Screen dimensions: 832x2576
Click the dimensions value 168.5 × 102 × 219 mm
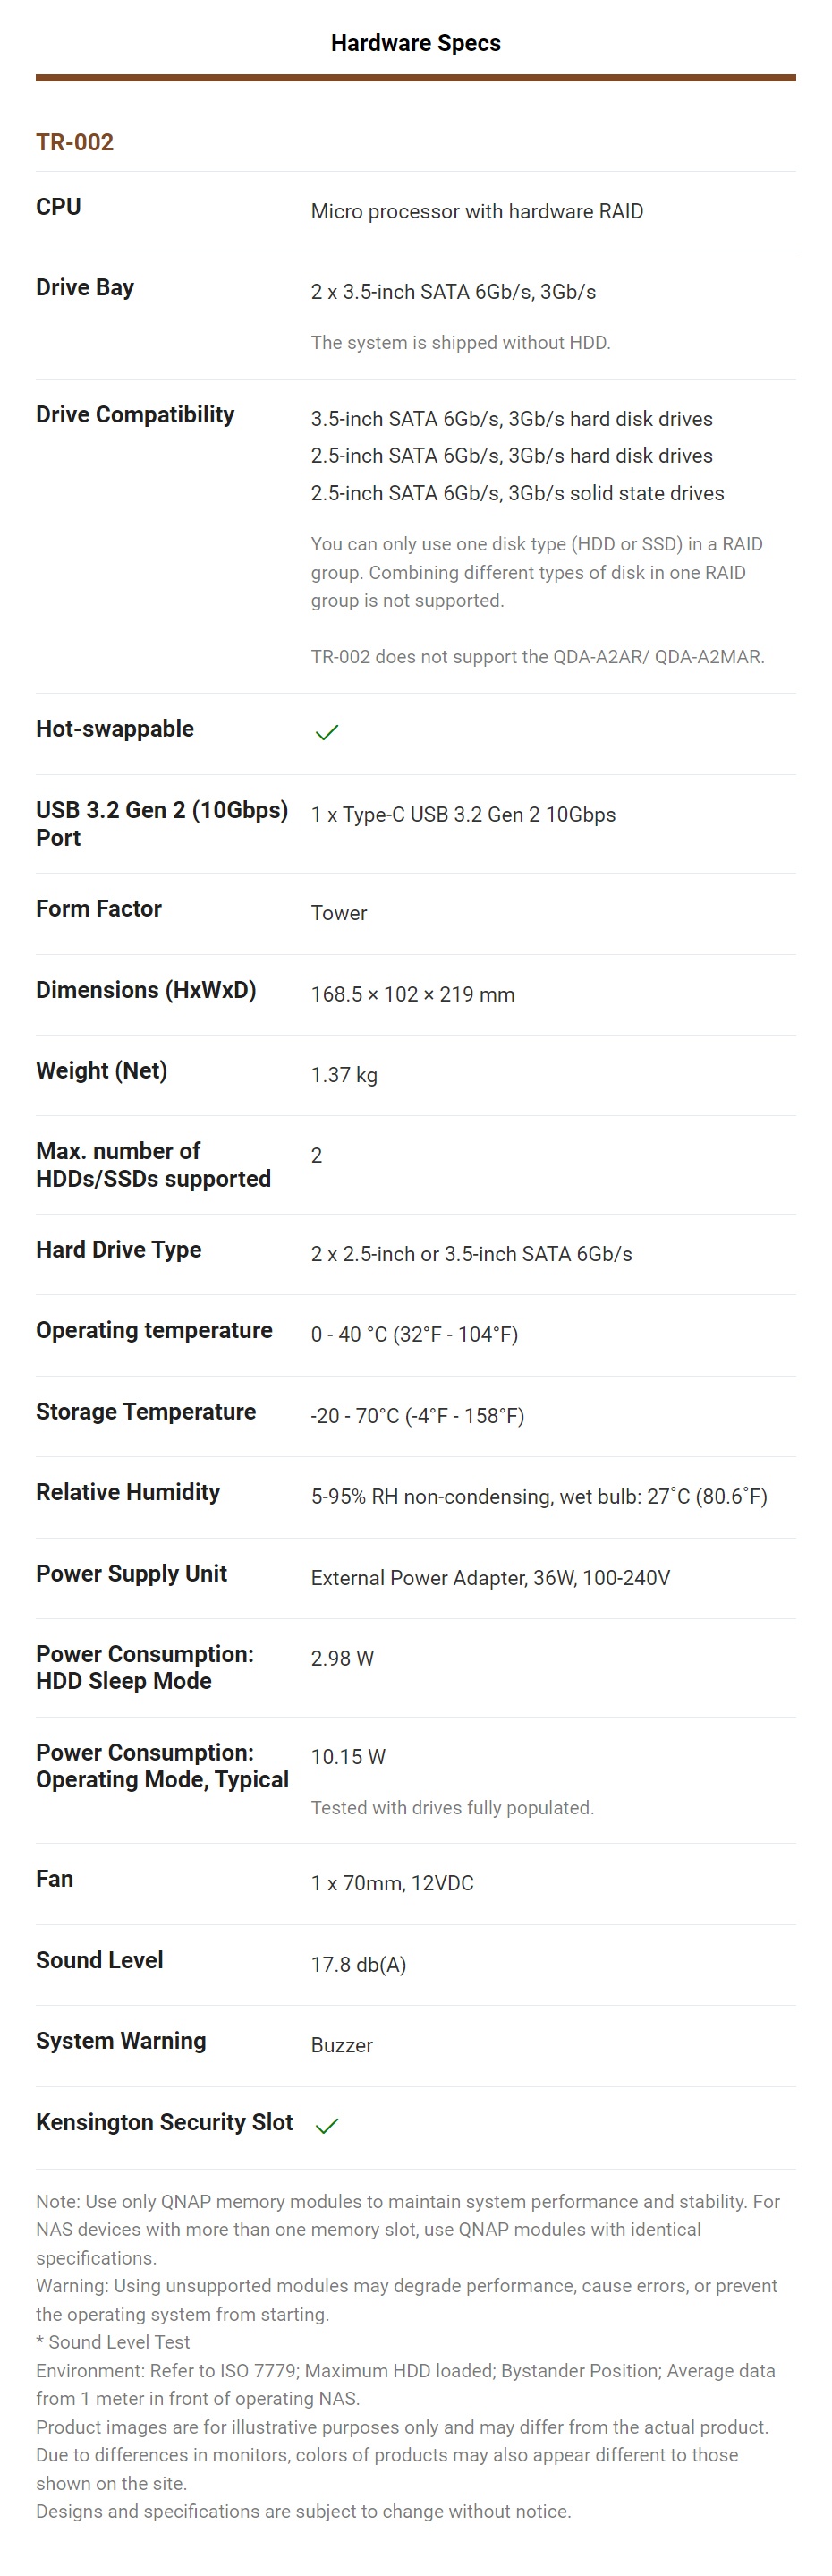(412, 995)
